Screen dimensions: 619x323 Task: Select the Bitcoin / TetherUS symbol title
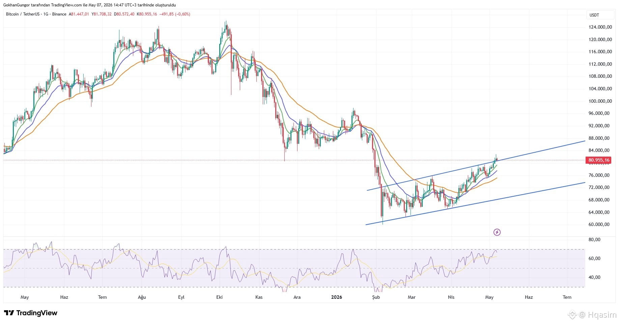pos(23,14)
